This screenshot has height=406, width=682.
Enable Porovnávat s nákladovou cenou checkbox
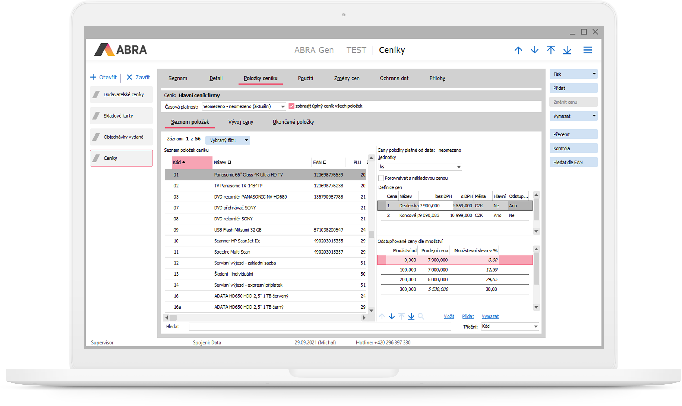(381, 178)
